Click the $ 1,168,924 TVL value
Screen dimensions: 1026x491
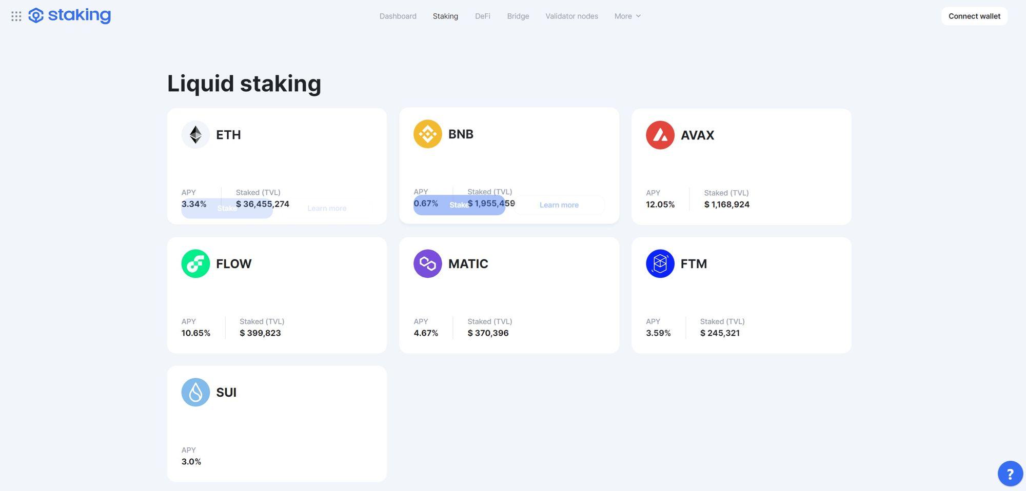[727, 204]
